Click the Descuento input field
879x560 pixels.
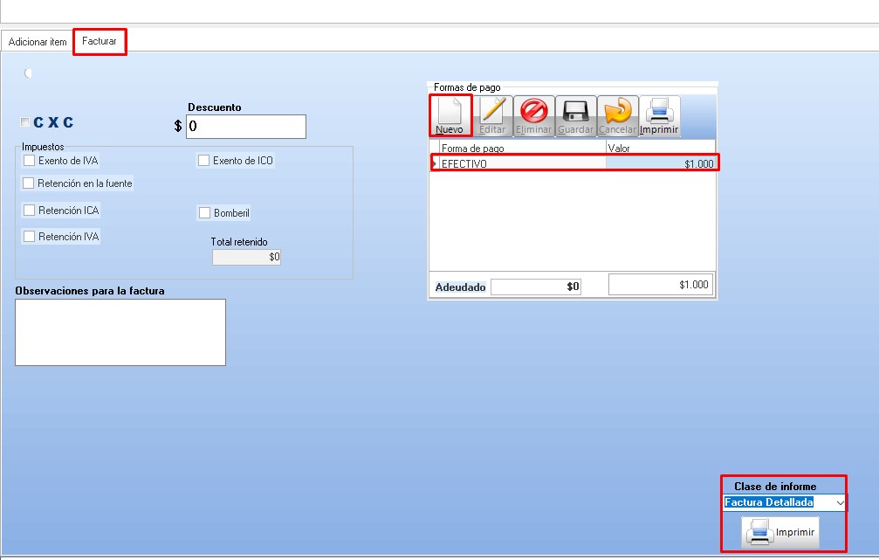click(x=246, y=127)
